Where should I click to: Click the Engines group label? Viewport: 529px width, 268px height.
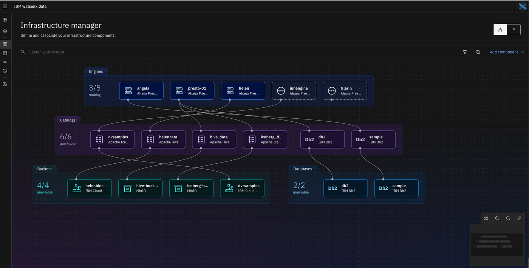pos(96,71)
